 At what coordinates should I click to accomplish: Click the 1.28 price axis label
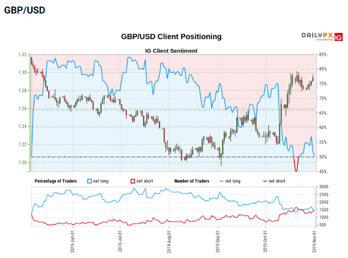pos(23,91)
